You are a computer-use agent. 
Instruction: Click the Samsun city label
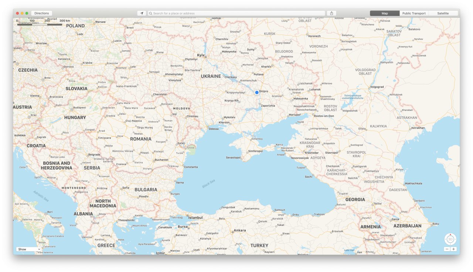280,210
